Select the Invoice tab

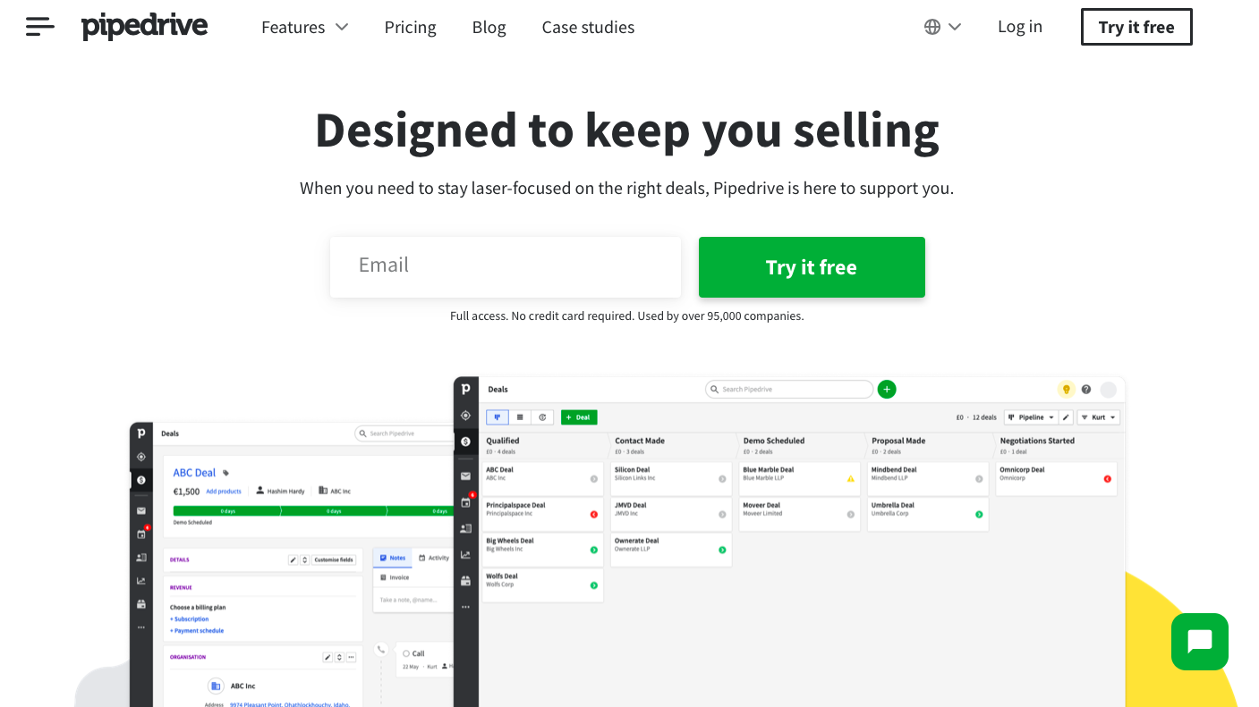pyautogui.click(x=395, y=577)
